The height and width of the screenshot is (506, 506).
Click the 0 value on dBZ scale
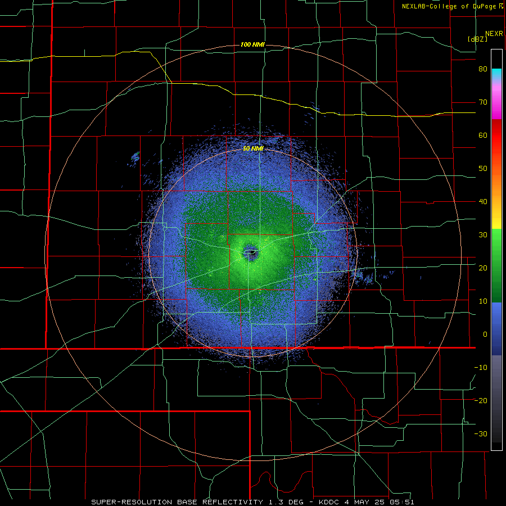[x=485, y=335]
